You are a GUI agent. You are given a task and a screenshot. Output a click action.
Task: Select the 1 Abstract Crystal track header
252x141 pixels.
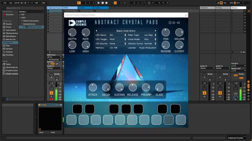click(x=54, y=8)
